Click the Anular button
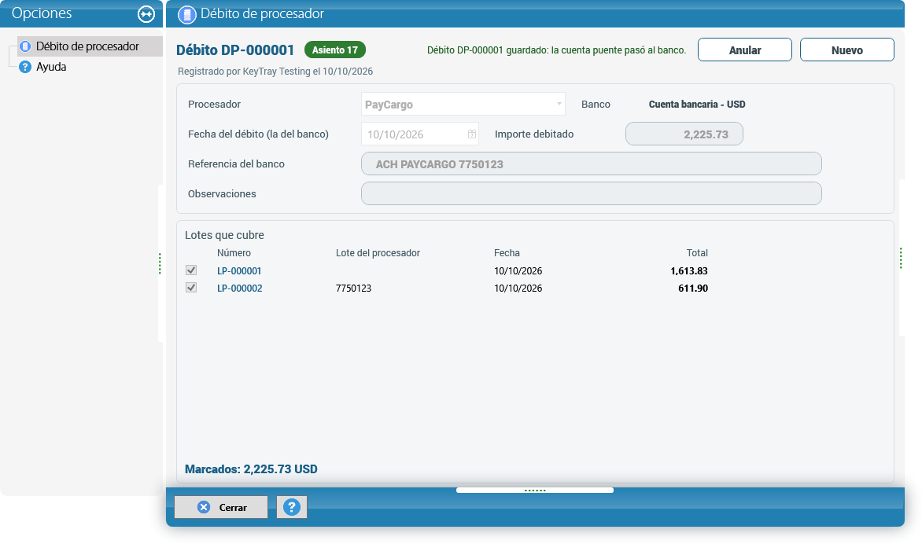Image resolution: width=922 pixels, height=544 pixels. click(745, 50)
